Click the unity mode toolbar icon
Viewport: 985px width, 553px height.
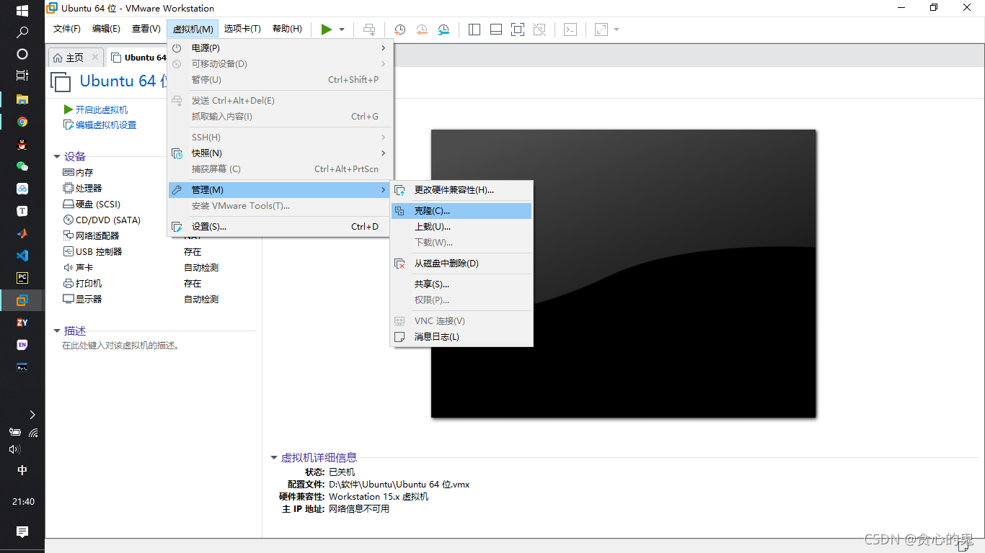coord(539,30)
